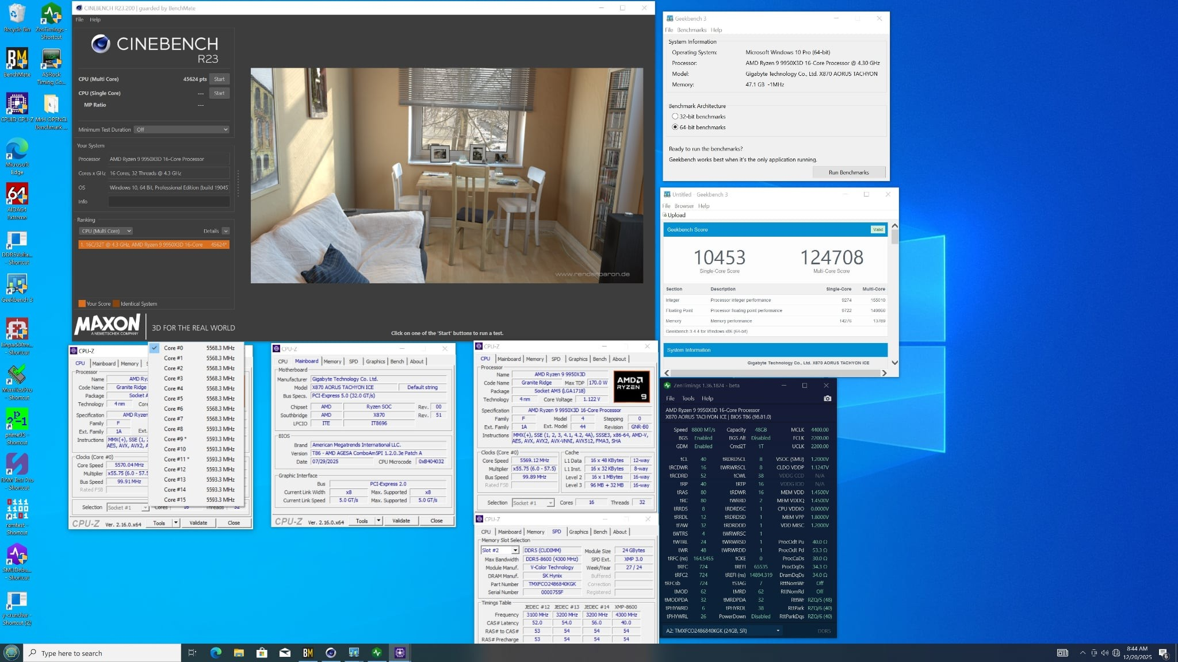The image size is (1178, 662).
Task: Click the Geekbench results horizontal scrollbar
Action: pyautogui.click(x=775, y=373)
